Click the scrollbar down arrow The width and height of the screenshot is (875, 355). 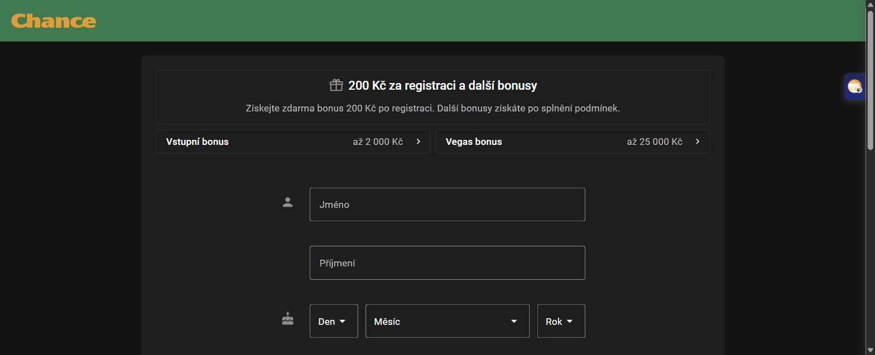pos(870,350)
